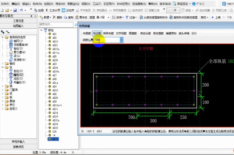Click 对齐钢筋 tool in section editor
This screenshot has height=155, width=234.
[x=121, y=34]
